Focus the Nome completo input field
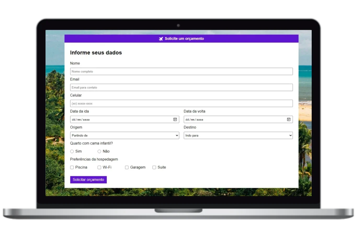The height and width of the screenshot is (225, 357). (x=181, y=71)
